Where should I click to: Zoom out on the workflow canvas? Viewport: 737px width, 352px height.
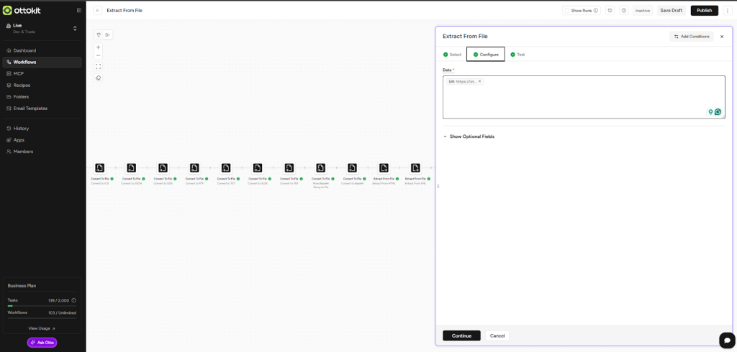(x=99, y=55)
